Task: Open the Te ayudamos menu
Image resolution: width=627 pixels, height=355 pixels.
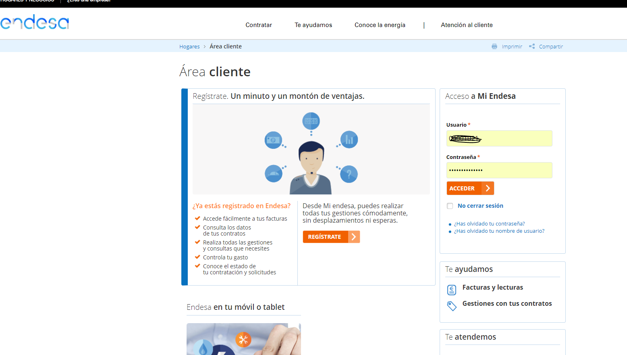Action: pyautogui.click(x=313, y=25)
